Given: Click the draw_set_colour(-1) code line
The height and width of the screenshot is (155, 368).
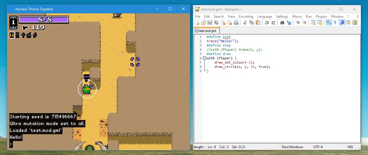Looking at the screenshot, I should [234, 62].
